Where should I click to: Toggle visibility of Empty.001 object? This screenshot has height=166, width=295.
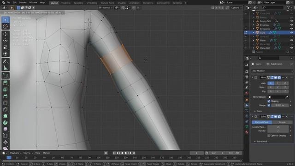click(291, 21)
